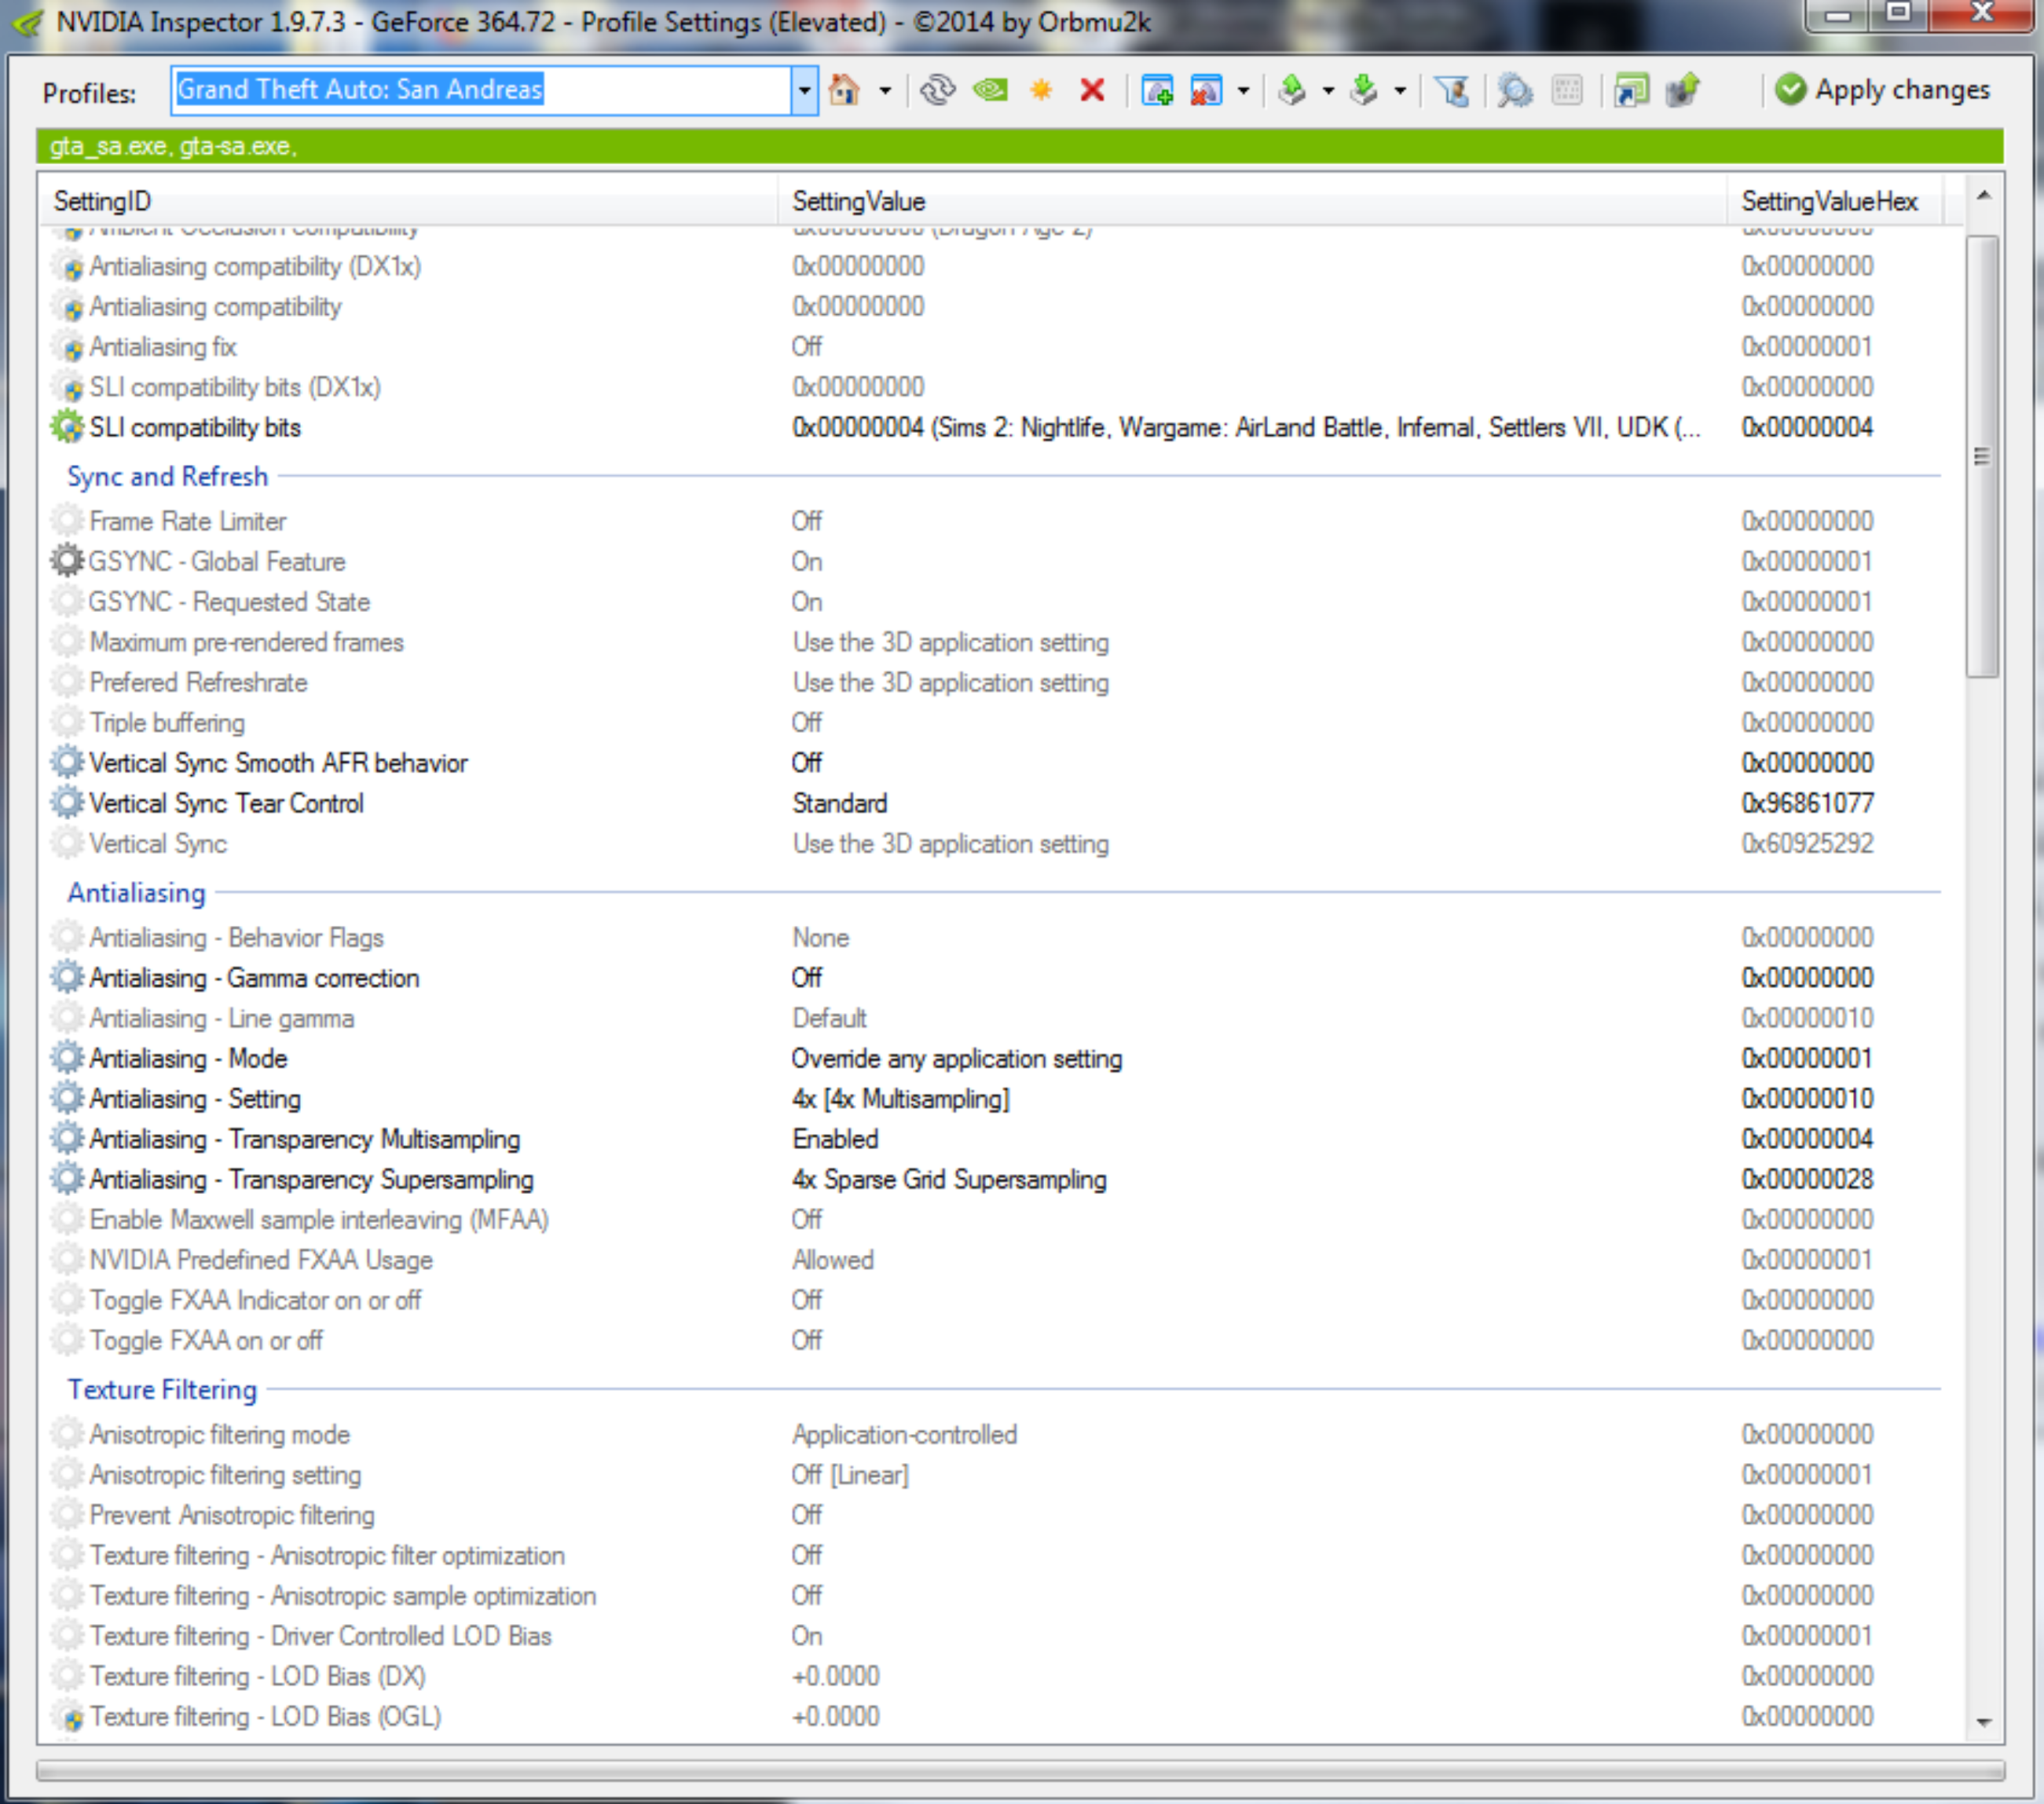Click gear icon of SLI compatibility bits
This screenshot has height=1804, width=2044.
(67, 427)
